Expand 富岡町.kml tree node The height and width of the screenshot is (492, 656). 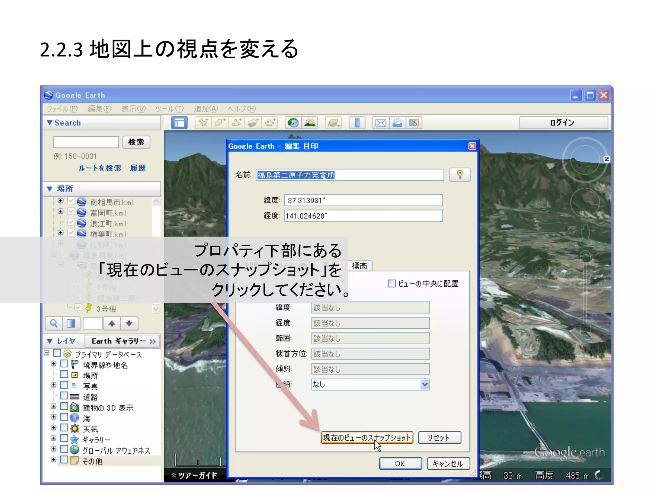[61, 211]
